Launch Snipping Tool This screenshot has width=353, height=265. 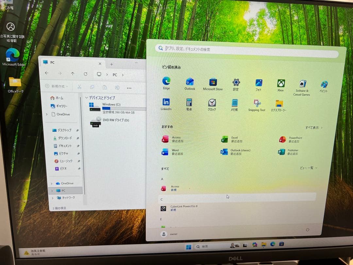click(x=257, y=105)
